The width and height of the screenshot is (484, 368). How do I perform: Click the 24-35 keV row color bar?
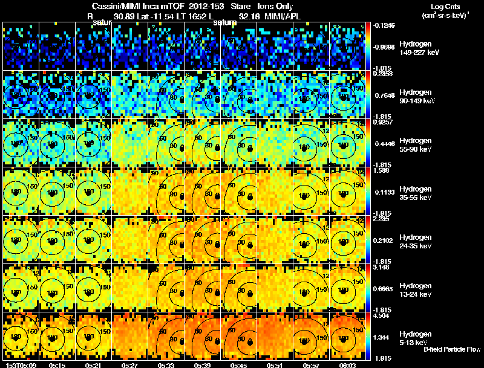coord(368,240)
